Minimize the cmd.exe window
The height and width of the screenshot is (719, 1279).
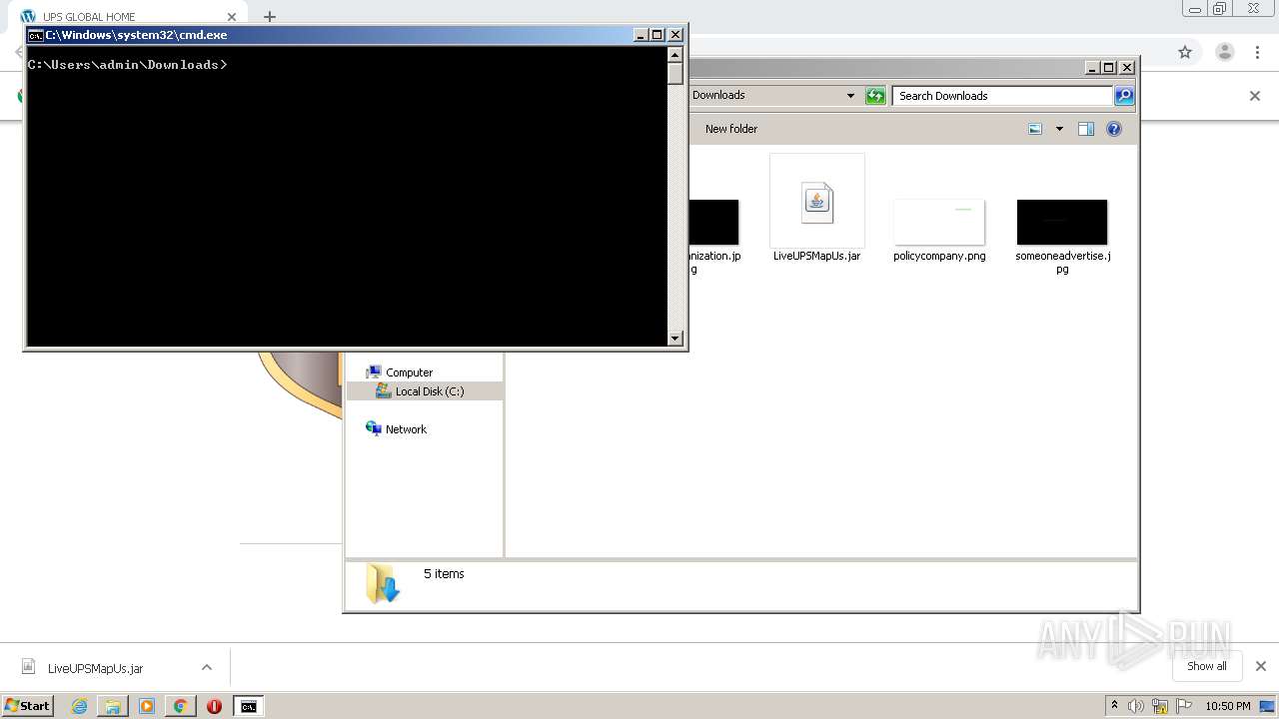pos(640,35)
